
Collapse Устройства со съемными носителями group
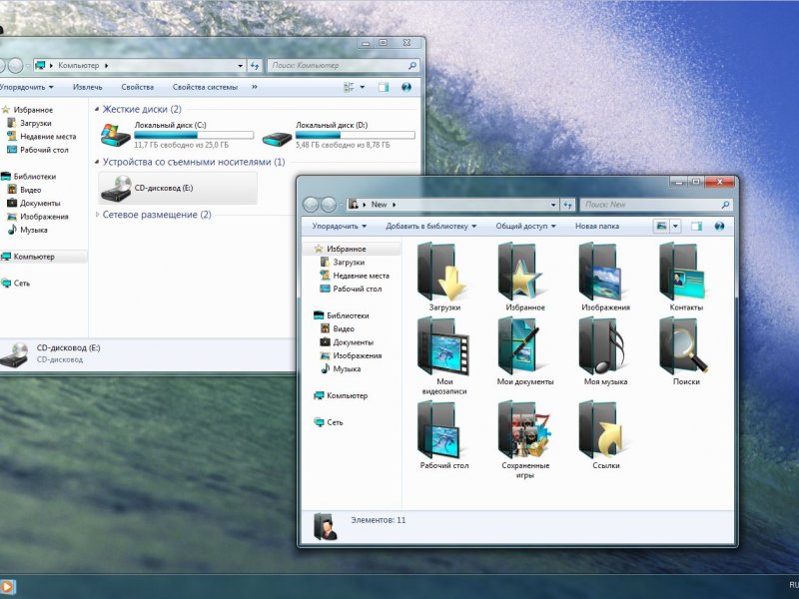(x=97, y=162)
